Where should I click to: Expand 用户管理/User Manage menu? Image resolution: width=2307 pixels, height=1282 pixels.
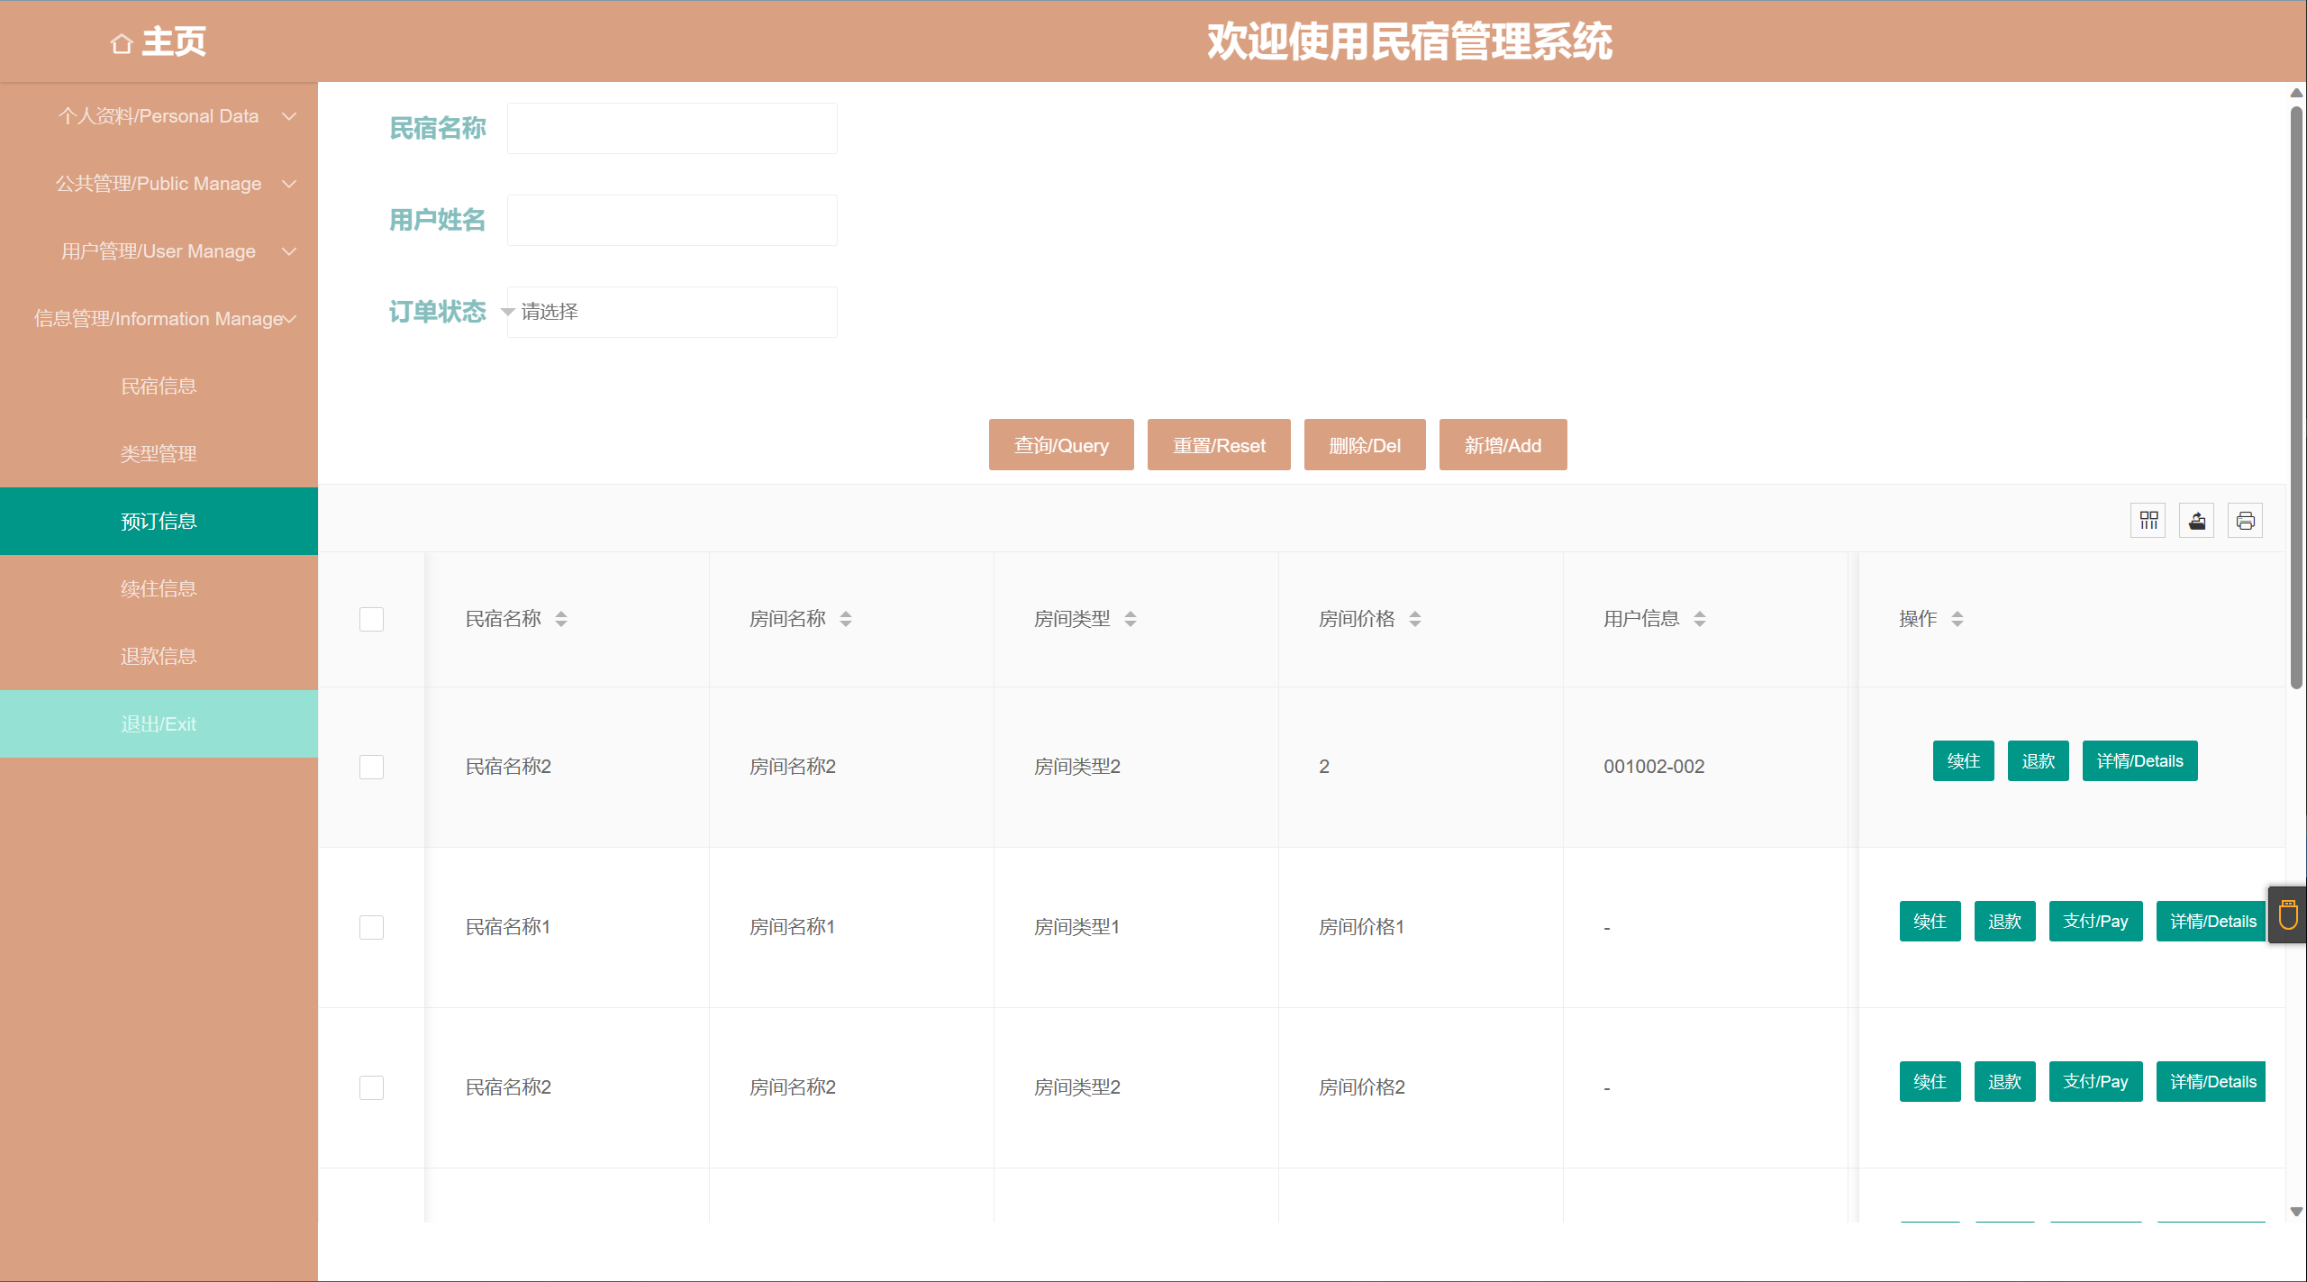tap(159, 251)
